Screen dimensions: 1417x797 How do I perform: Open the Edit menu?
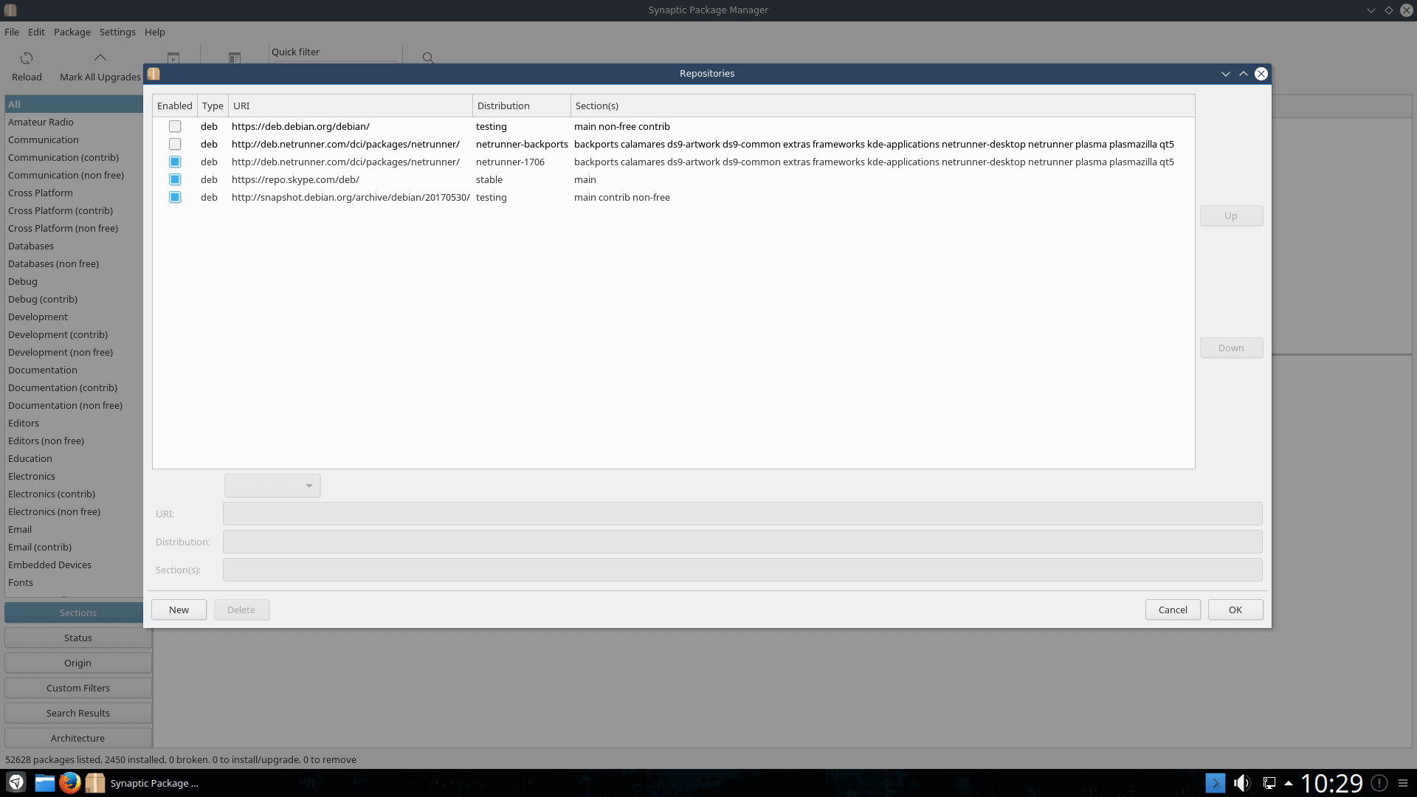tap(36, 32)
